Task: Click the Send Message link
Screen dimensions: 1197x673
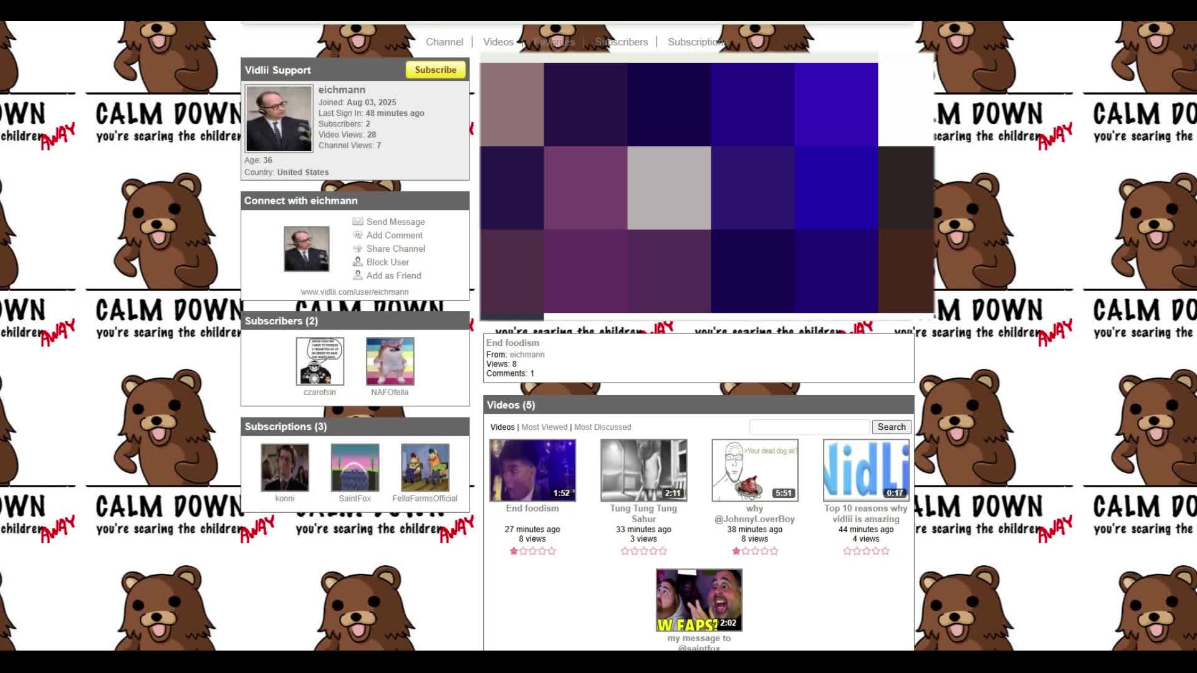Action: pyautogui.click(x=395, y=222)
